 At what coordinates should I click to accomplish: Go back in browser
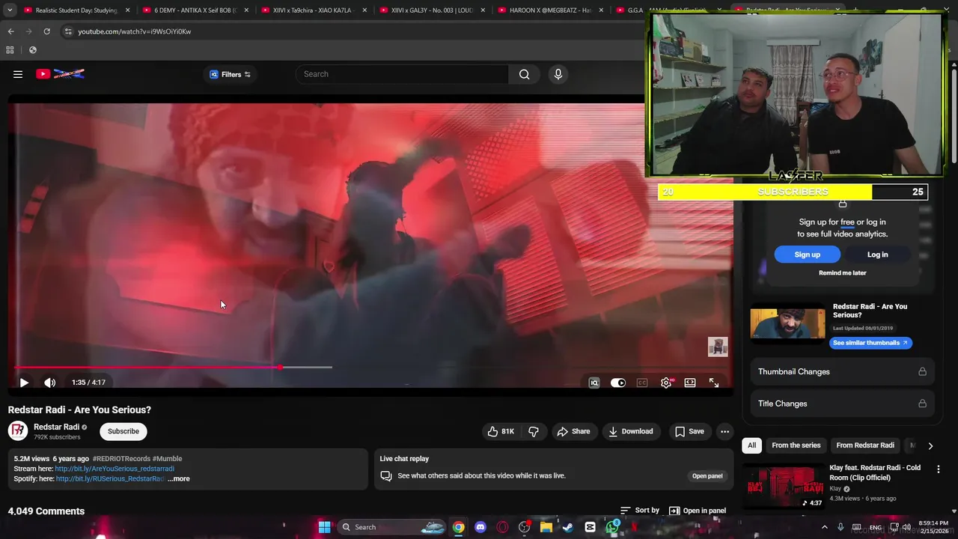tap(10, 31)
